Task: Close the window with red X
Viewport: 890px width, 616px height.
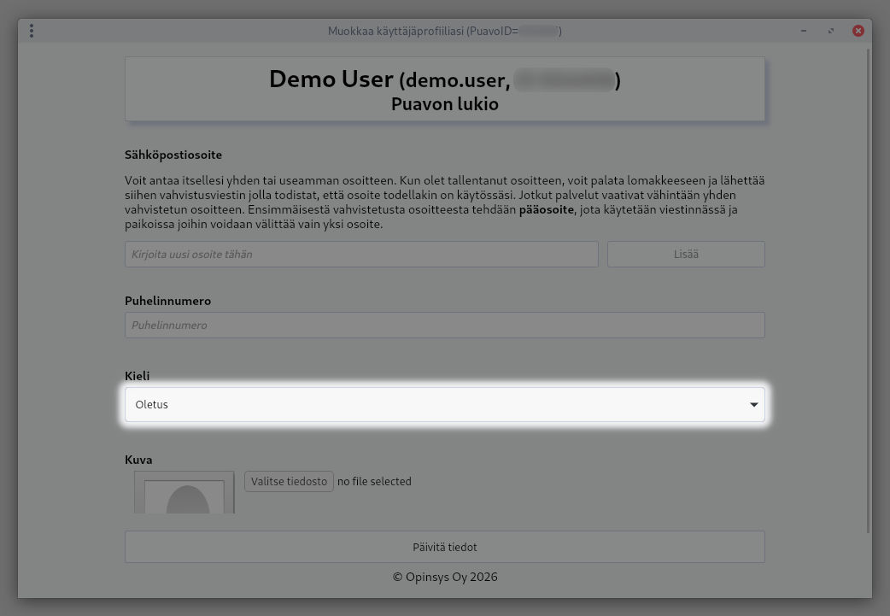Action: [858, 31]
